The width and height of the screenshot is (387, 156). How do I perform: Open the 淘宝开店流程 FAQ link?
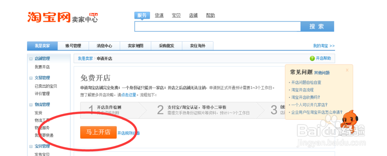click(302, 90)
